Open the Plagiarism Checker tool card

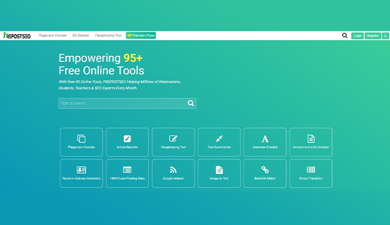81,142
